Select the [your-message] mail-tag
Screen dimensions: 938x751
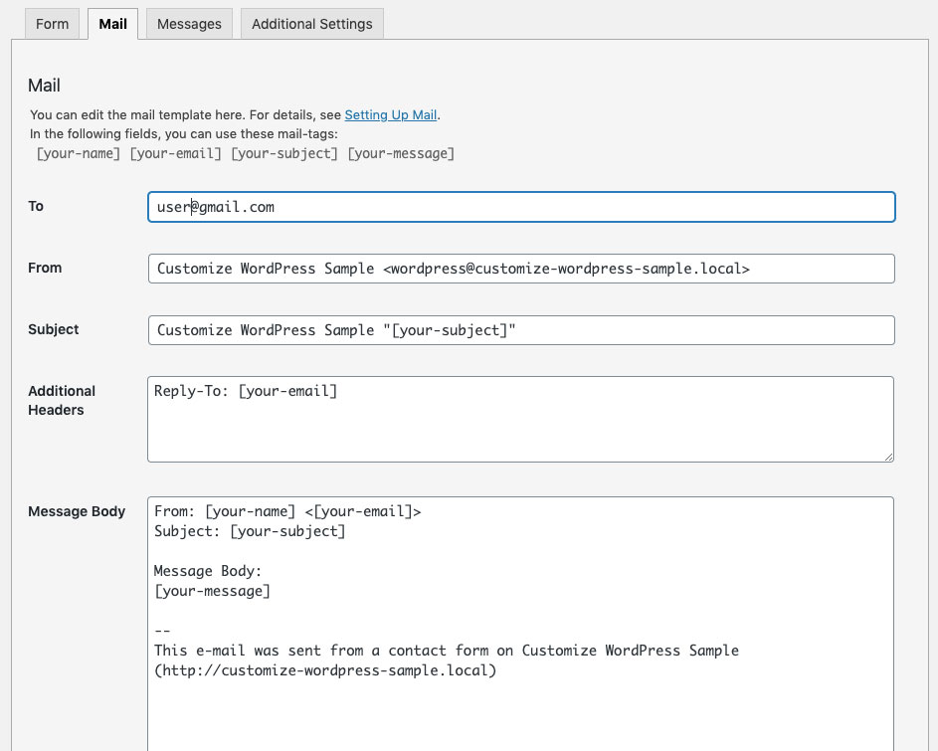[x=401, y=153]
